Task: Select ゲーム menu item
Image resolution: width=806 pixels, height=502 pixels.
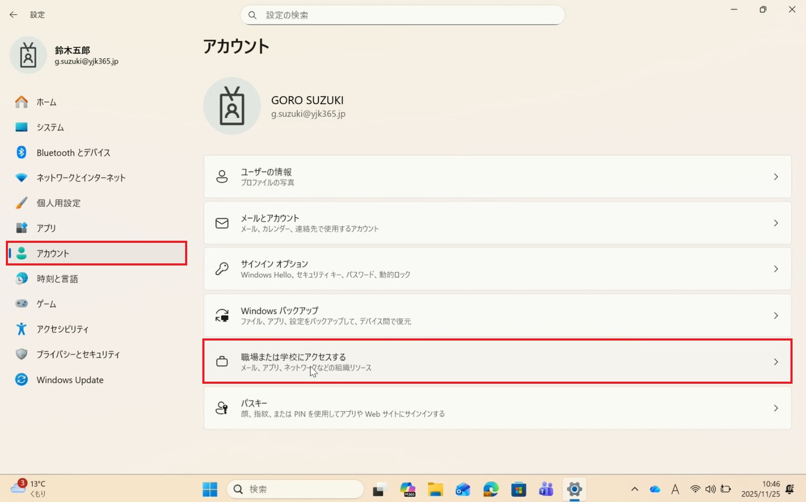Action: [46, 304]
